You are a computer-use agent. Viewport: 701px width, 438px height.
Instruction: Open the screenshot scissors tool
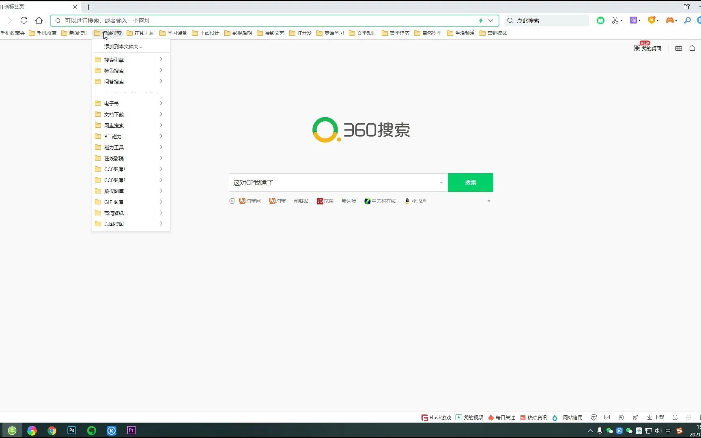point(615,20)
